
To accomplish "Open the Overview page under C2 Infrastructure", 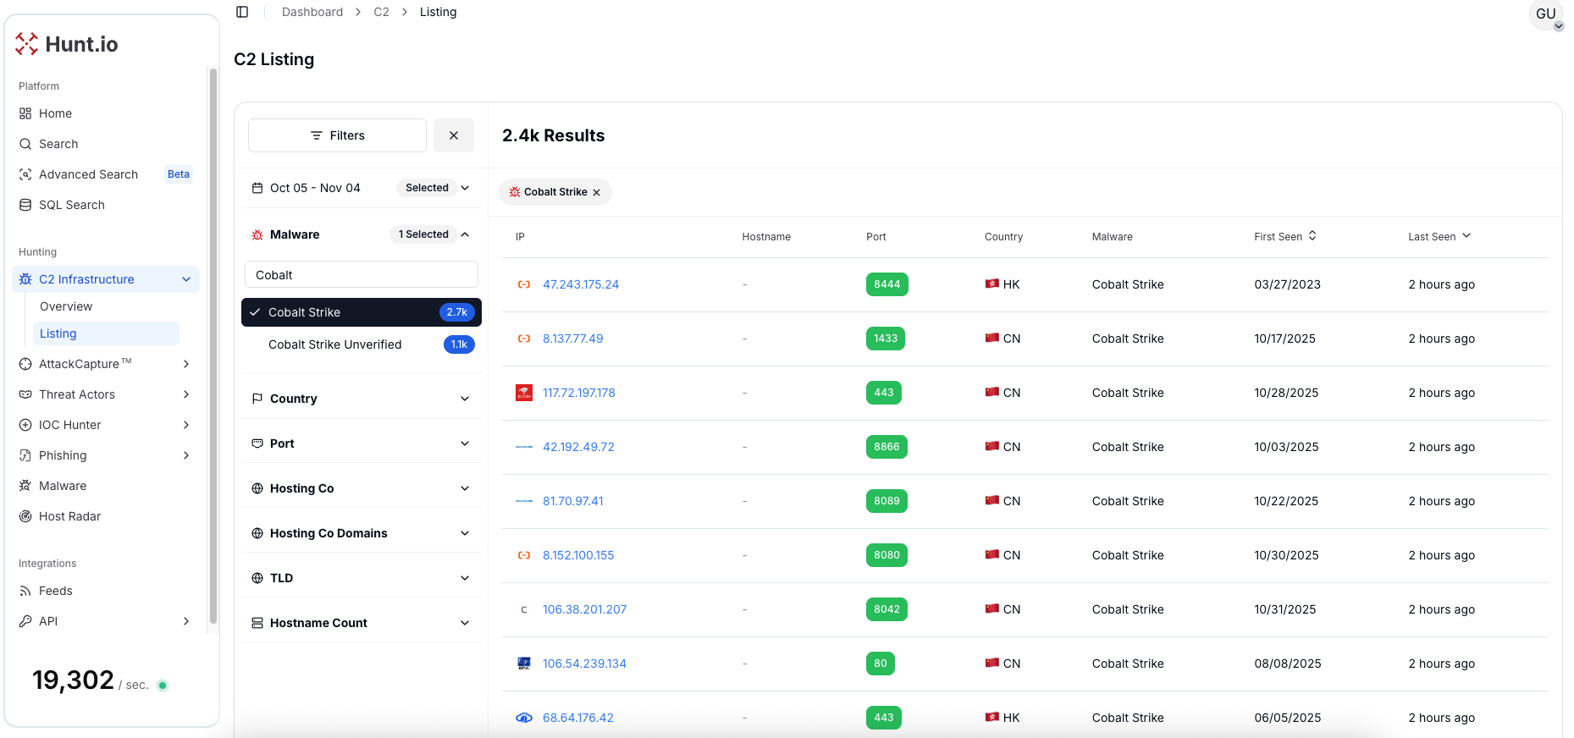I will click(x=66, y=306).
